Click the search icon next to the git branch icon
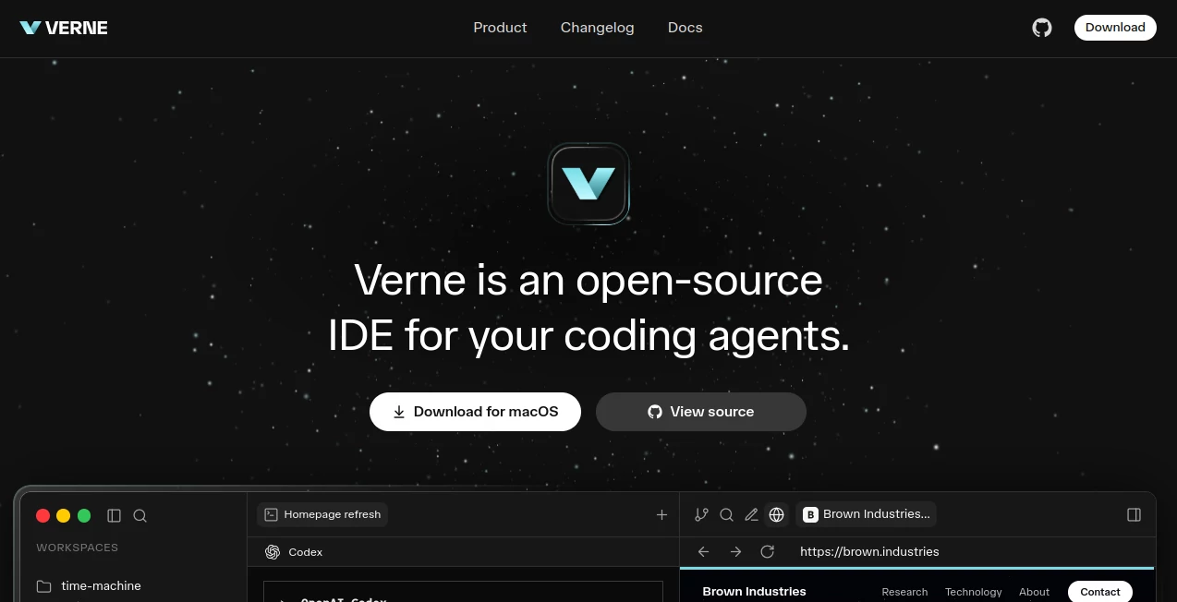The width and height of the screenshot is (1177, 602). (x=727, y=515)
